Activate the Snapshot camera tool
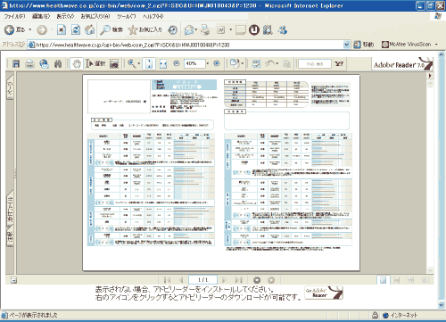This screenshot has width=446, height=322. click(114, 63)
